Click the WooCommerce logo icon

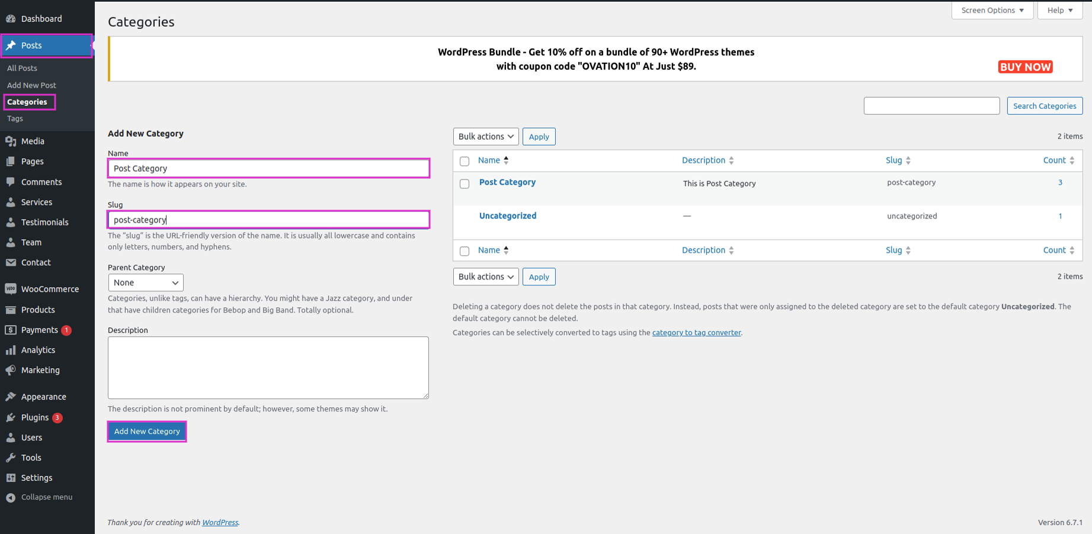(x=11, y=289)
